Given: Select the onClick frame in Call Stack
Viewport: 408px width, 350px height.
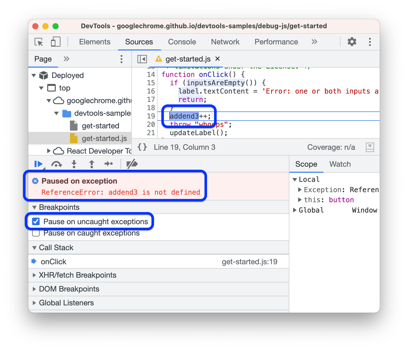Looking at the screenshot, I should coord(54,261).
